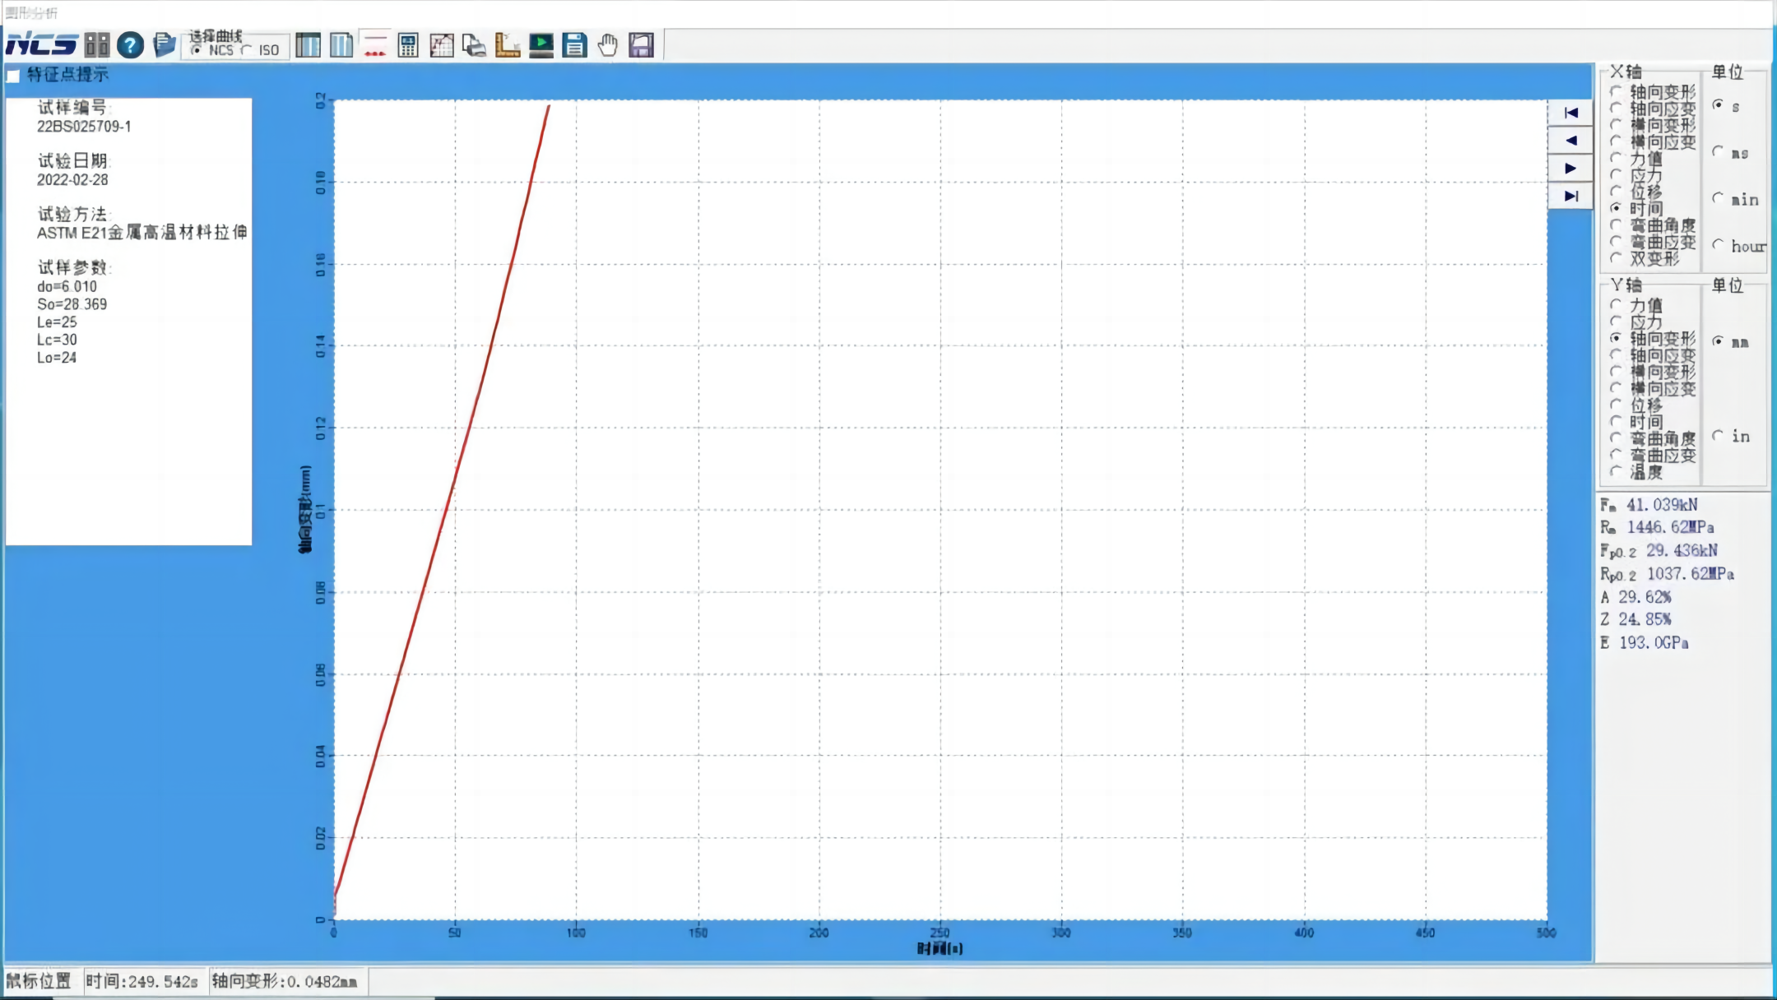This screenshot has height=1000, width=1777.
Task: Go to previous record arrow button
Action: click(1571, 141)
